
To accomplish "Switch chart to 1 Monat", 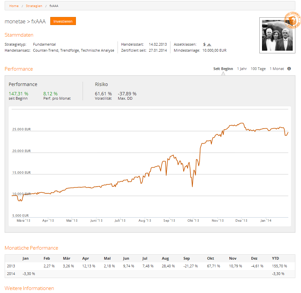I will click(x=277, y=69).
